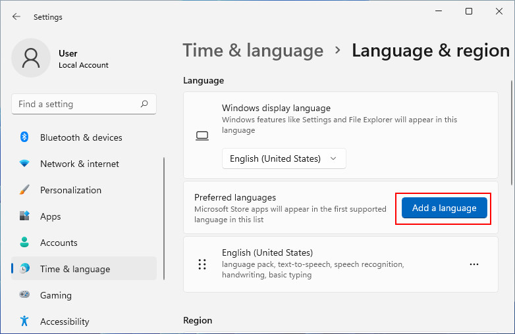Click the Network wifi icon

(x=24, y=163)
